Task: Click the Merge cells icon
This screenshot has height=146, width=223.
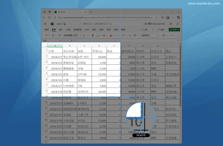Action: pos(135,35)
